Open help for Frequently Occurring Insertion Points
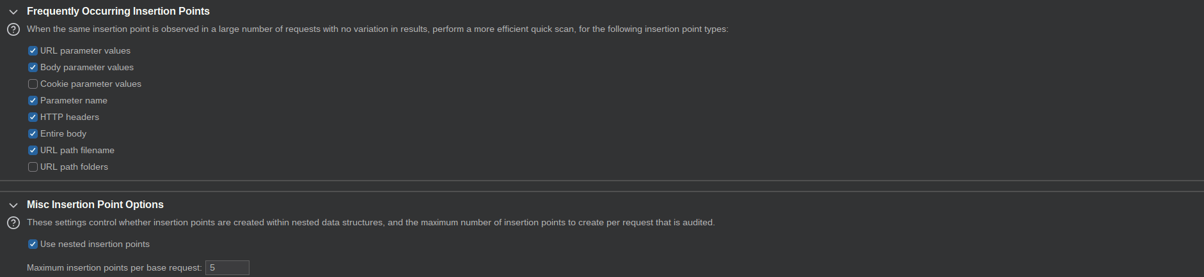Image resolution: width=1204 pixels, height=277 pixels. point(13,29)
